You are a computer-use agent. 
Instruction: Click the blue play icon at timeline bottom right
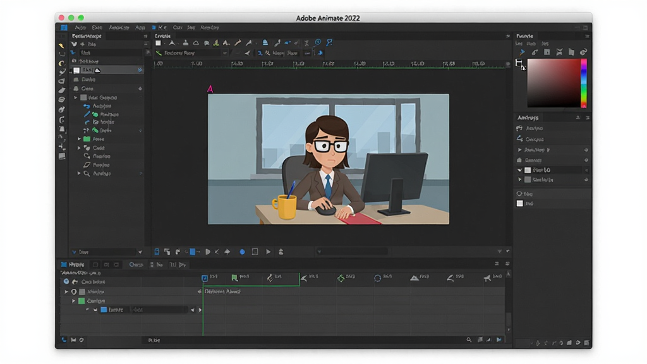click(499, 339)
